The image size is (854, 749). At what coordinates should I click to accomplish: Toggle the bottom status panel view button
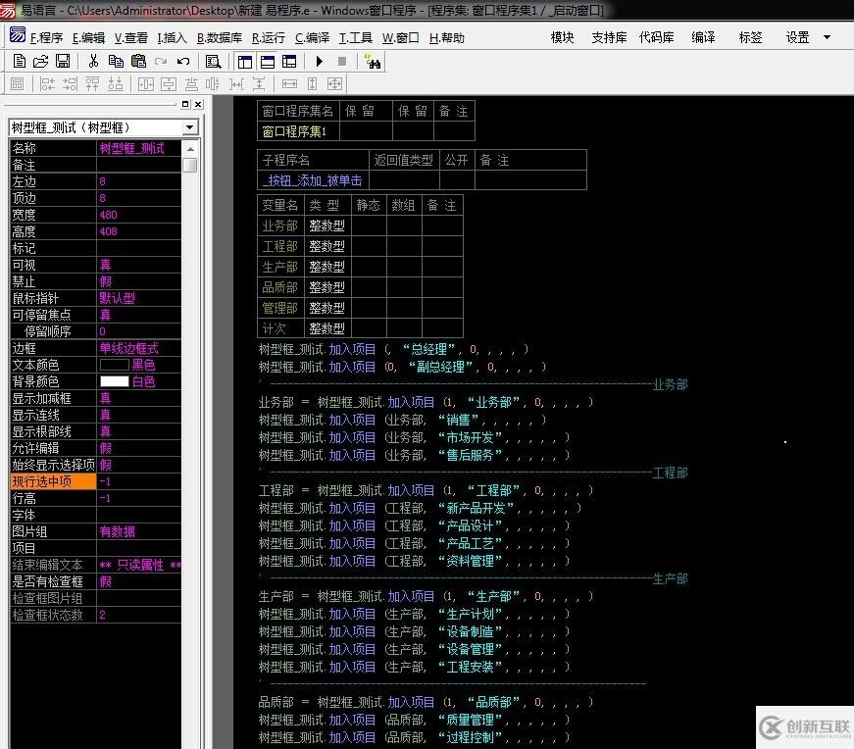click(x=268, y=62)
